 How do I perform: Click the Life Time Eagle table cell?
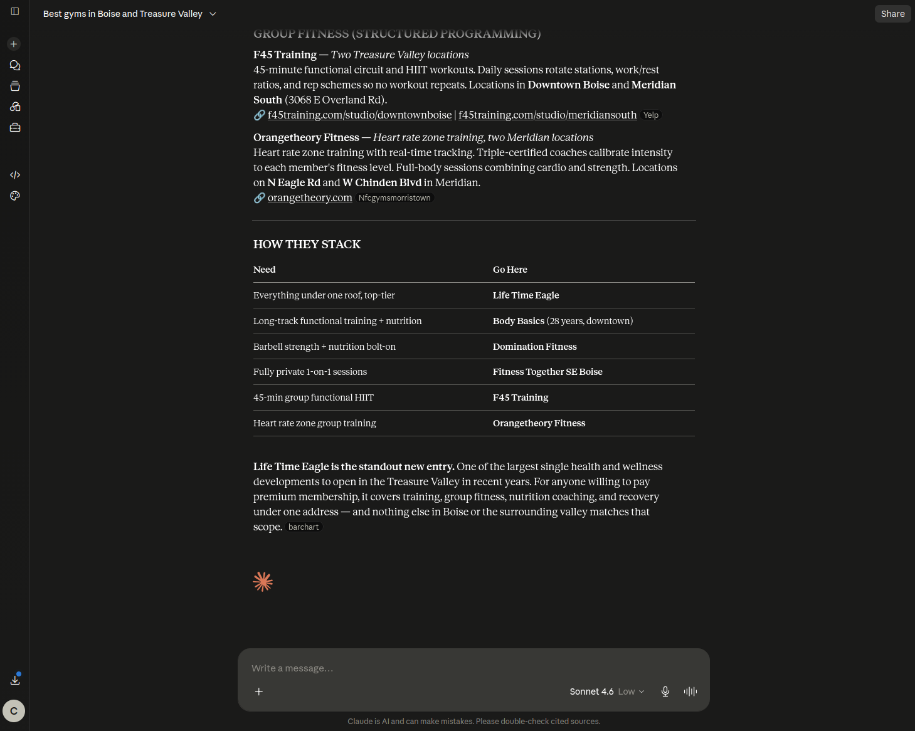[526, 295]
